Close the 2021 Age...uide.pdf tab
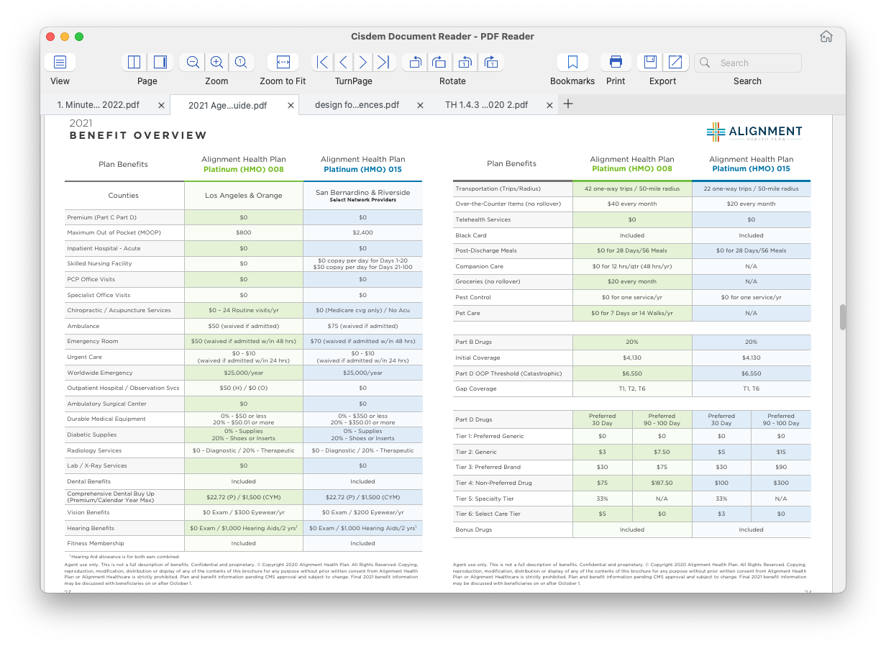Screen dimensions: 886x646 [x=291, y=105]
